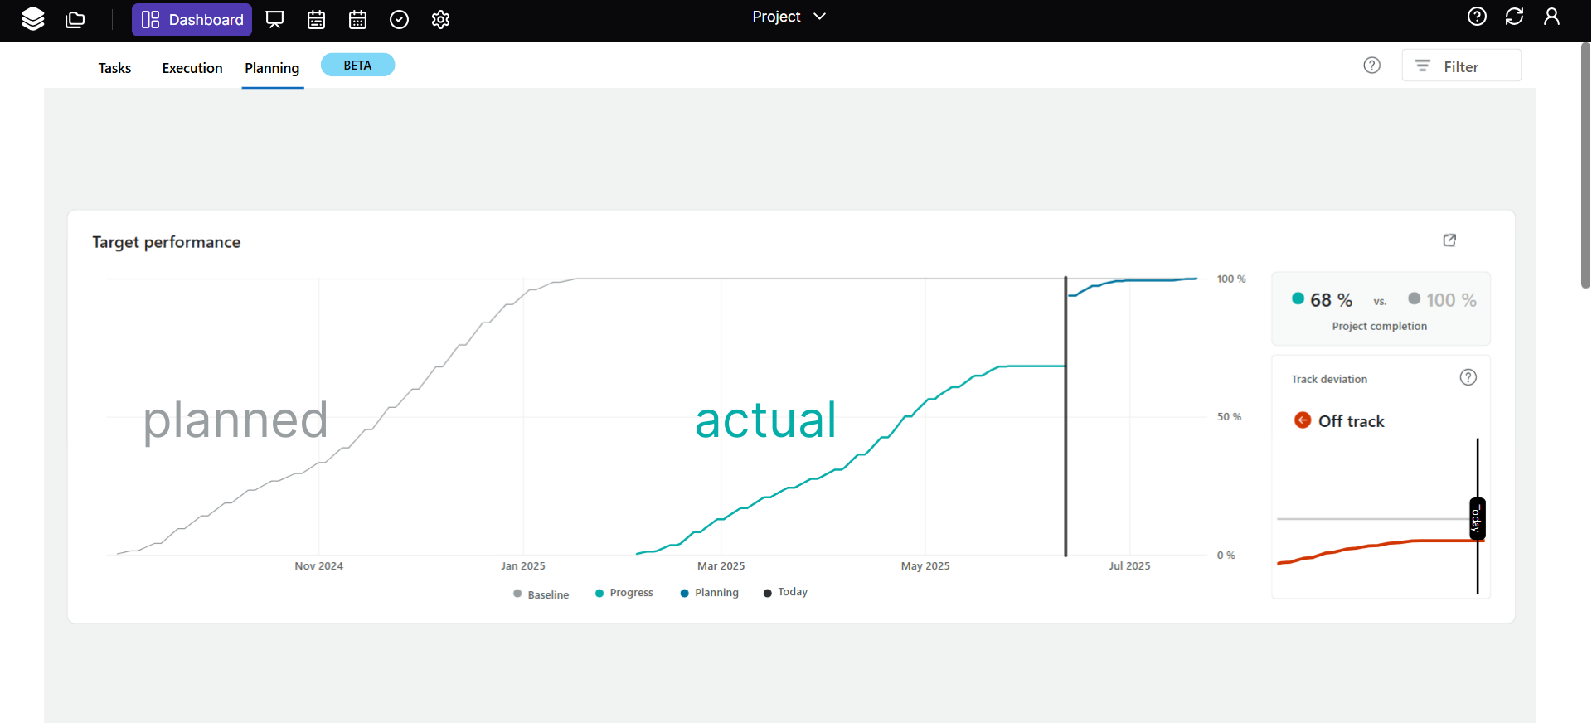Open the presentation board icon
Screen dimensions: 1592x723
pos(274,19)
